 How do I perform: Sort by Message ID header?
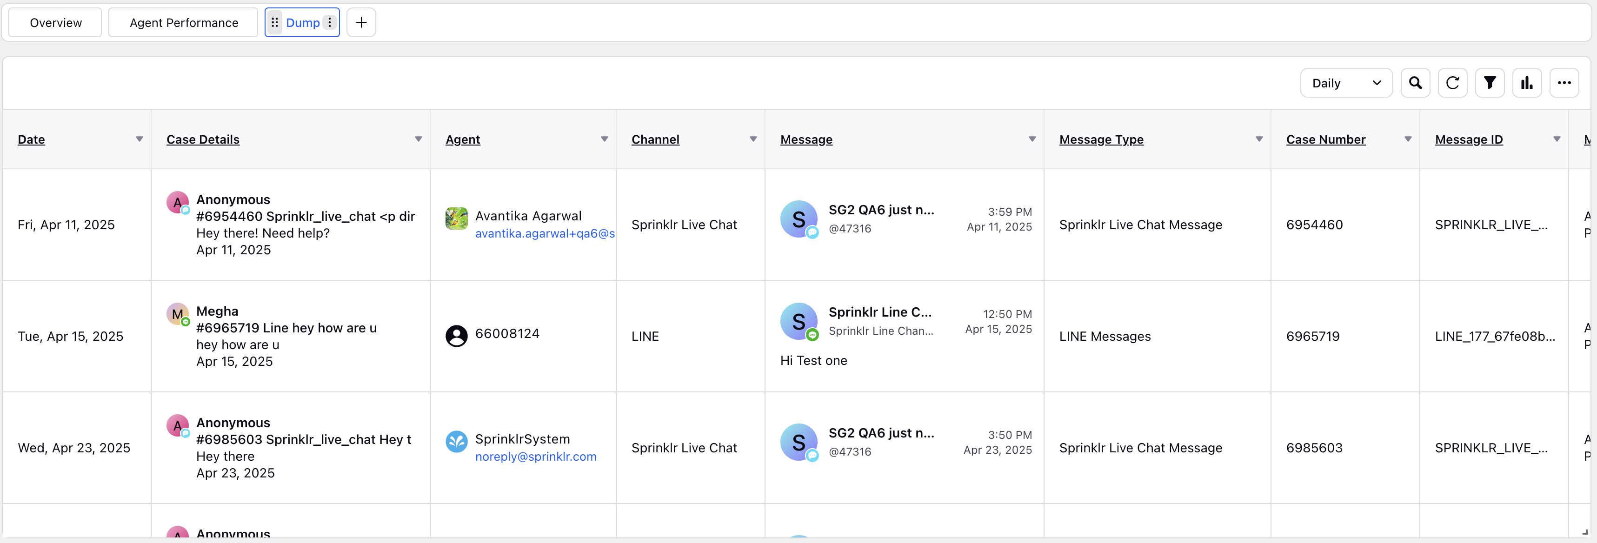click(1469, 139)
